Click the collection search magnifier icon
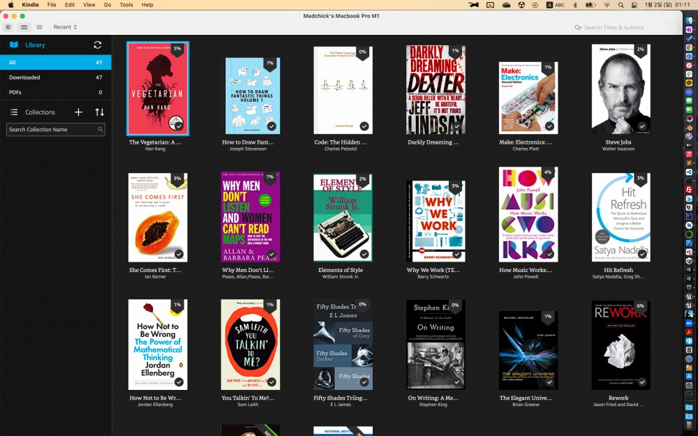Screen dimensions: 698x436 pos(100,130)
